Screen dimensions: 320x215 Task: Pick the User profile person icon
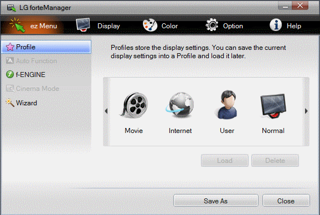[x=227, y=105]
